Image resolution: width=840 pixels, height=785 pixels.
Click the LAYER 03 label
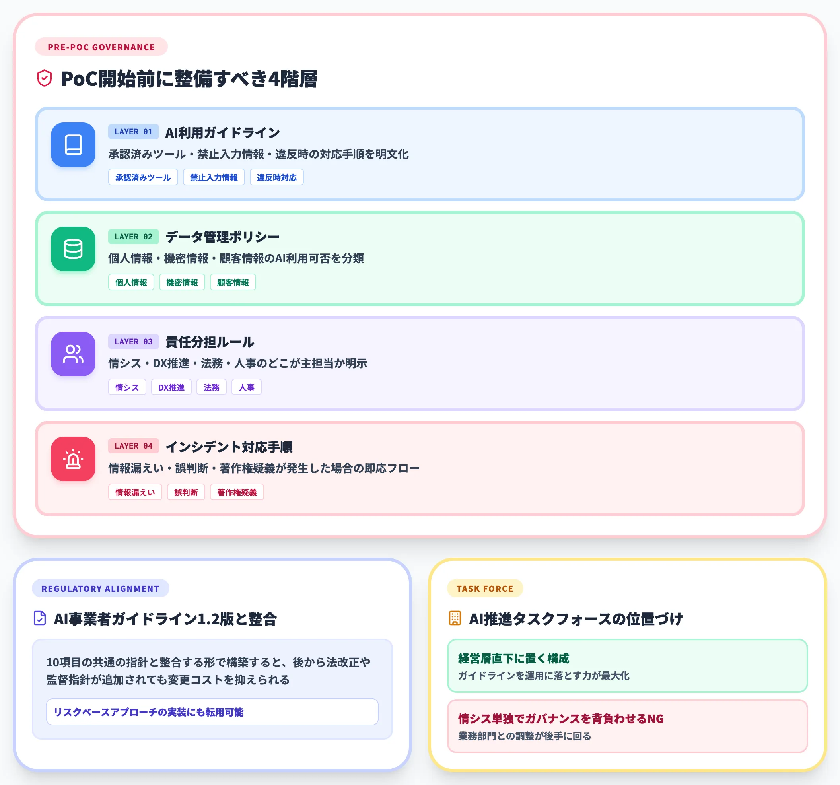click(x=134, y=341)
